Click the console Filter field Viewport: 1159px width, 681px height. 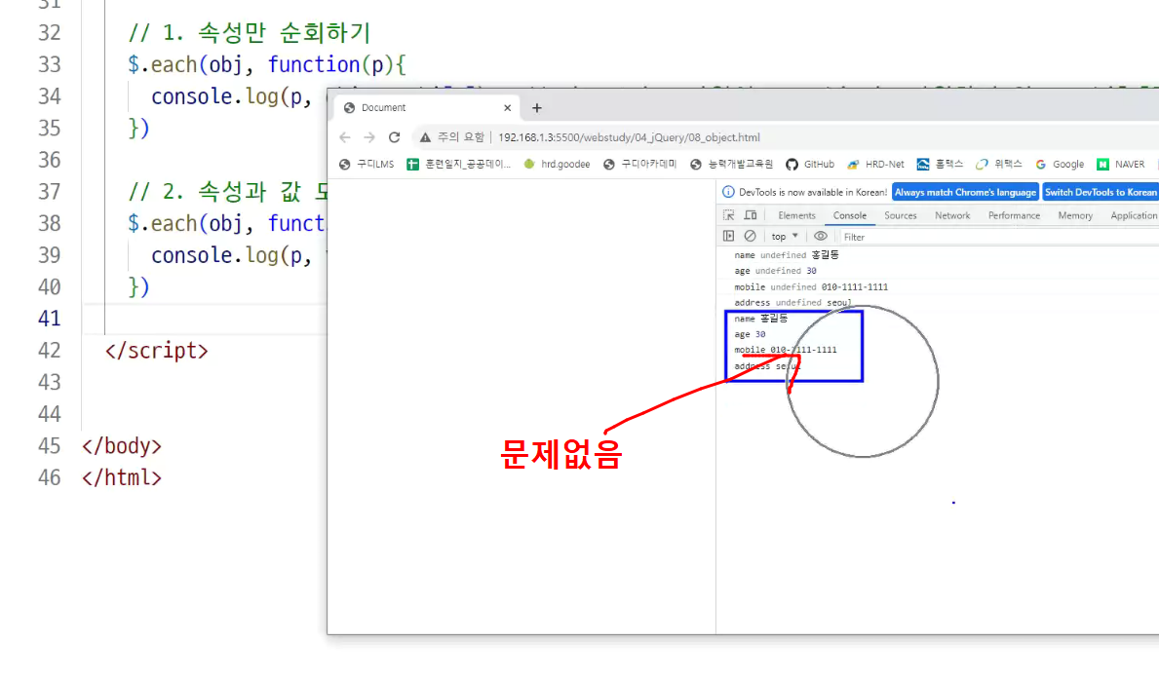tap(1000, 237)
